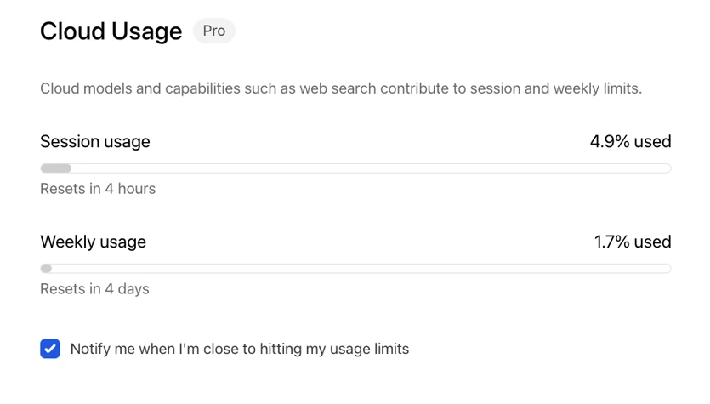Click "weekly limits" at end of description

pos(597,88)
